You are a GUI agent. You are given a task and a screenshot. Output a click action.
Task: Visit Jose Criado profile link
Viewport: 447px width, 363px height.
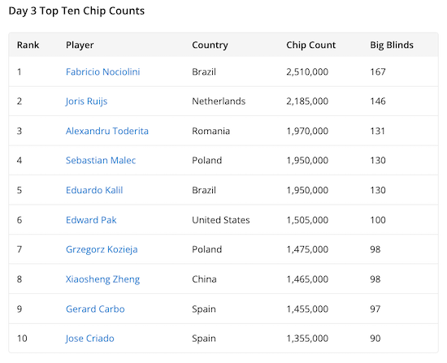point(89,339)
